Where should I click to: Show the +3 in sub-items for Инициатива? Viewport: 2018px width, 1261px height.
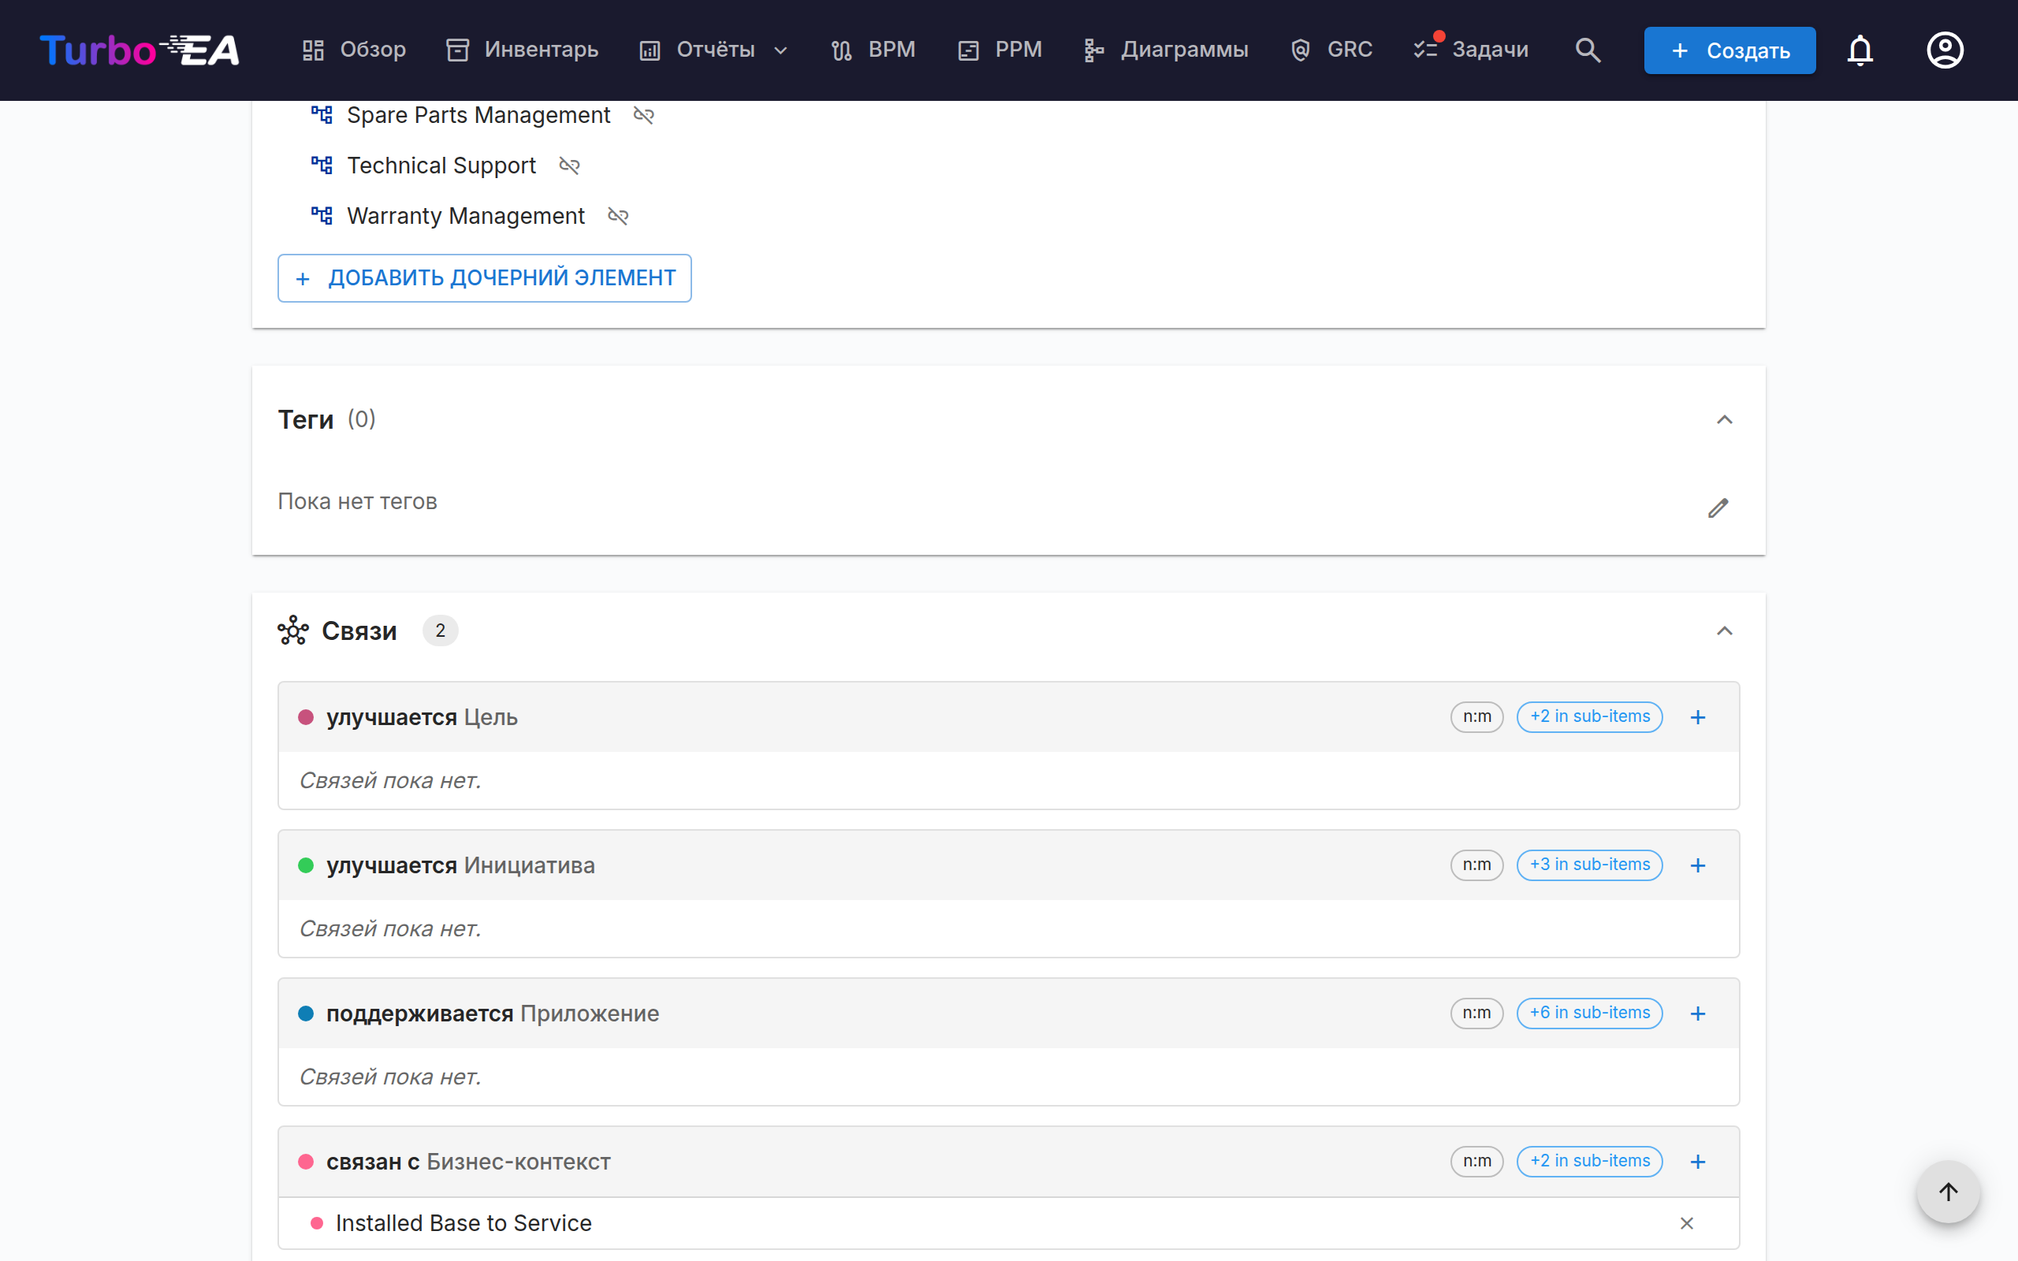coord(1589,865)
